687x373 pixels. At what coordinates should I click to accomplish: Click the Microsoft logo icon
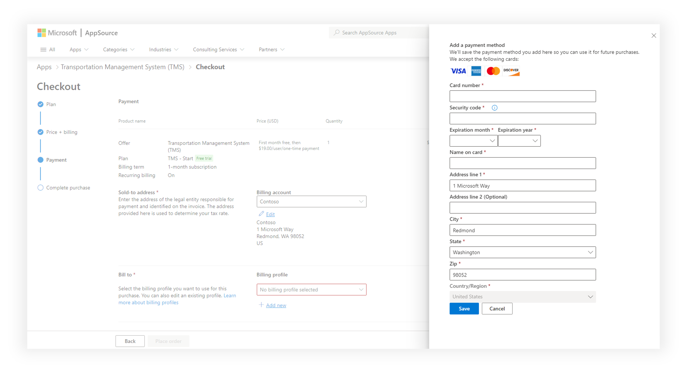[42, 33]
